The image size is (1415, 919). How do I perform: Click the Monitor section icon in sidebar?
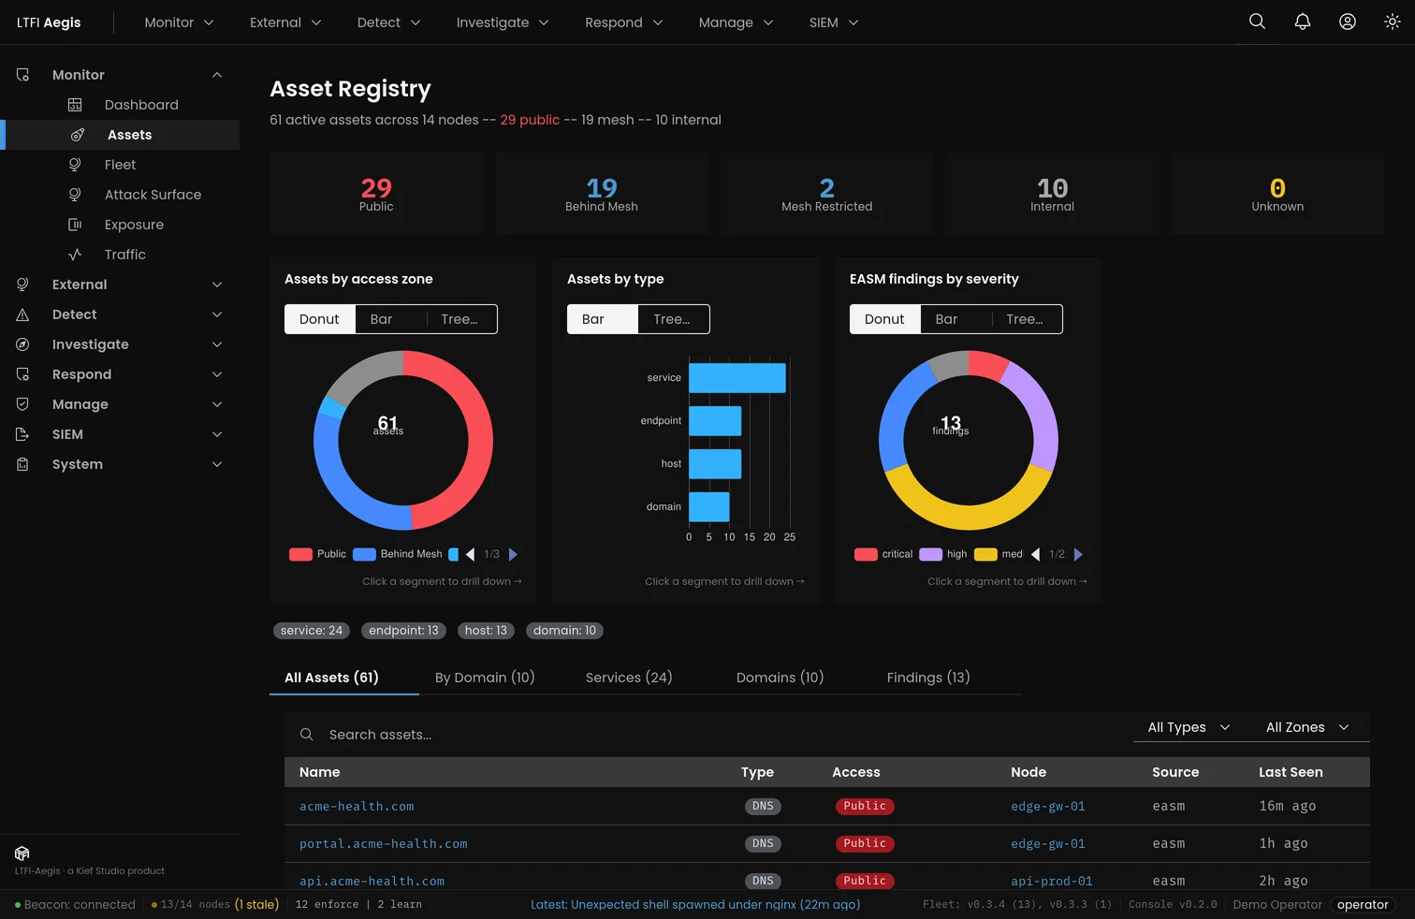pyautogui.click(x=22, y=75)
